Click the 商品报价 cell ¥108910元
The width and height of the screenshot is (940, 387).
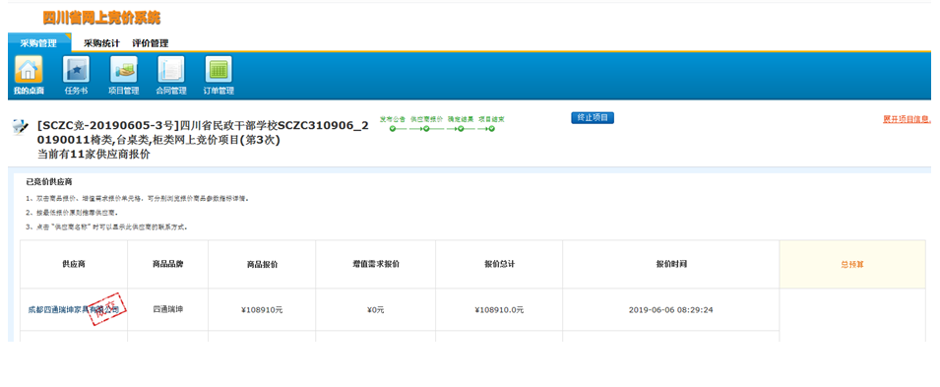click(x=262, y=310)
